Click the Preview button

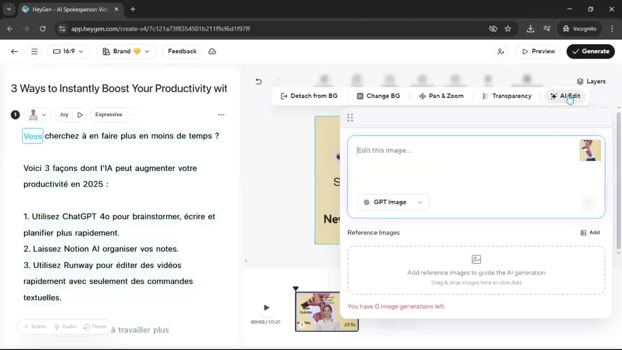click(538, 52)
